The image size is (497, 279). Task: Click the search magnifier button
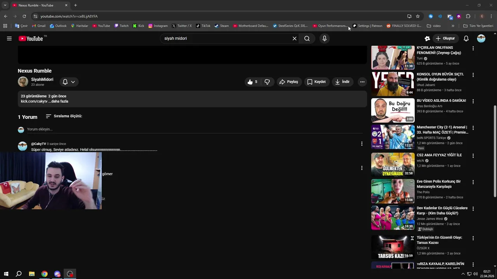[307, 38]
